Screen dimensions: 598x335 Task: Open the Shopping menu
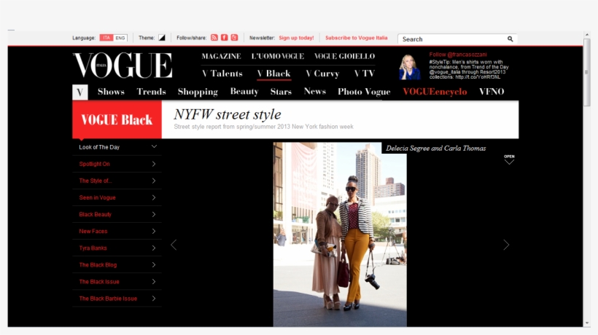pyautogui.click(x=198, y=92)
